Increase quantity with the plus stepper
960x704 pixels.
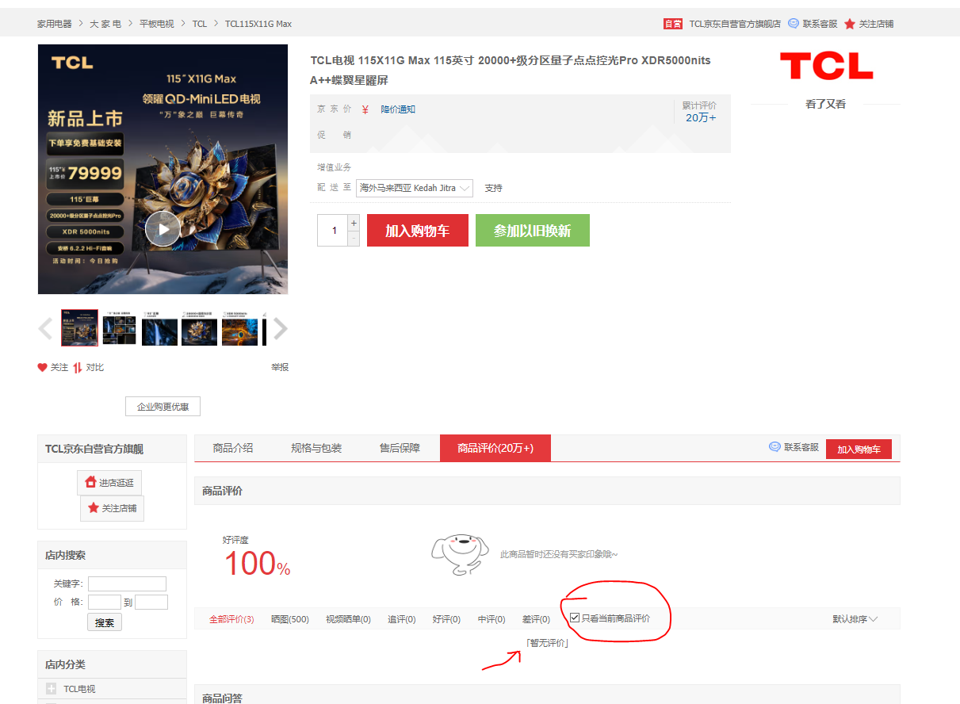point(354,223)
